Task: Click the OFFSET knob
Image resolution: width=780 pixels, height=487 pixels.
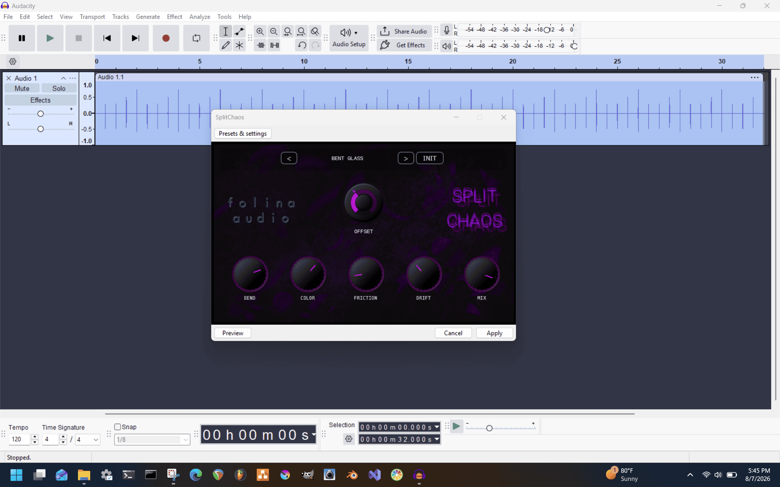Action: [363, 202]
